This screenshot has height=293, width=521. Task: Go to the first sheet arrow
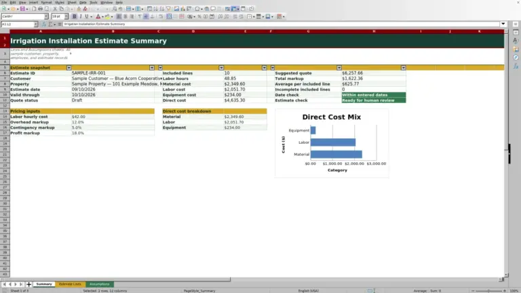pyautogui.click(x=4, y=284)
